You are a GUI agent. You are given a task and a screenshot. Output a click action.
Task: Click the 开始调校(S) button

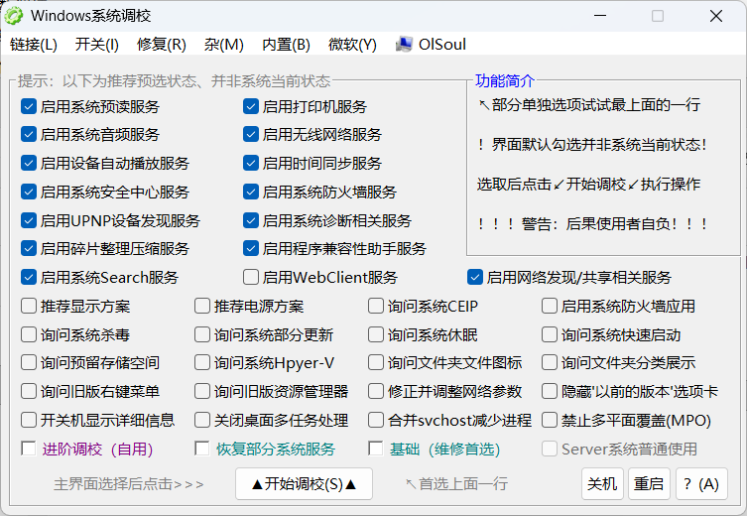click(304, 484)
